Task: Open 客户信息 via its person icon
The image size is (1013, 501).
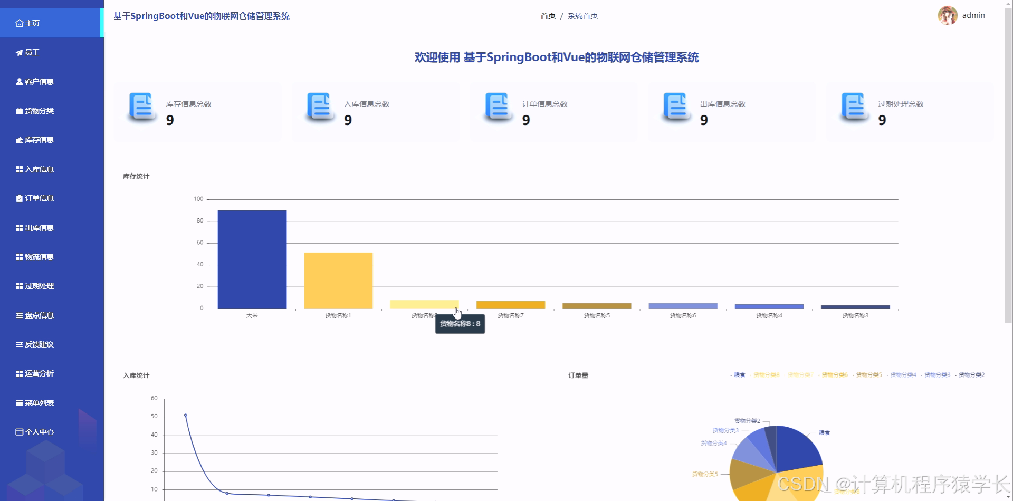Action: coord(18,81)
